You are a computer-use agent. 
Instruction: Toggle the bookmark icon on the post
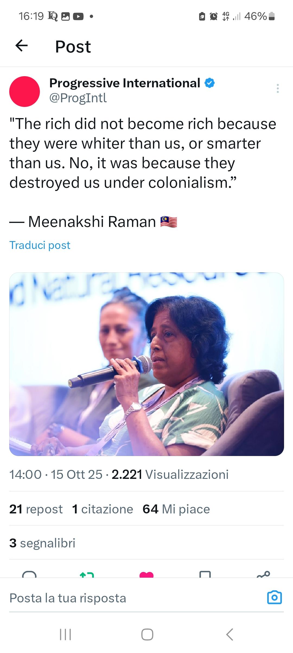(205, 574)
